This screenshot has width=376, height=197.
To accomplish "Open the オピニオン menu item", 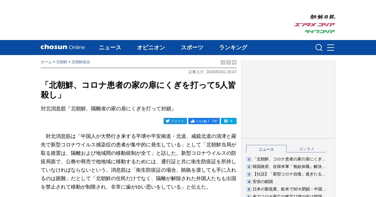I will (151, 48).
